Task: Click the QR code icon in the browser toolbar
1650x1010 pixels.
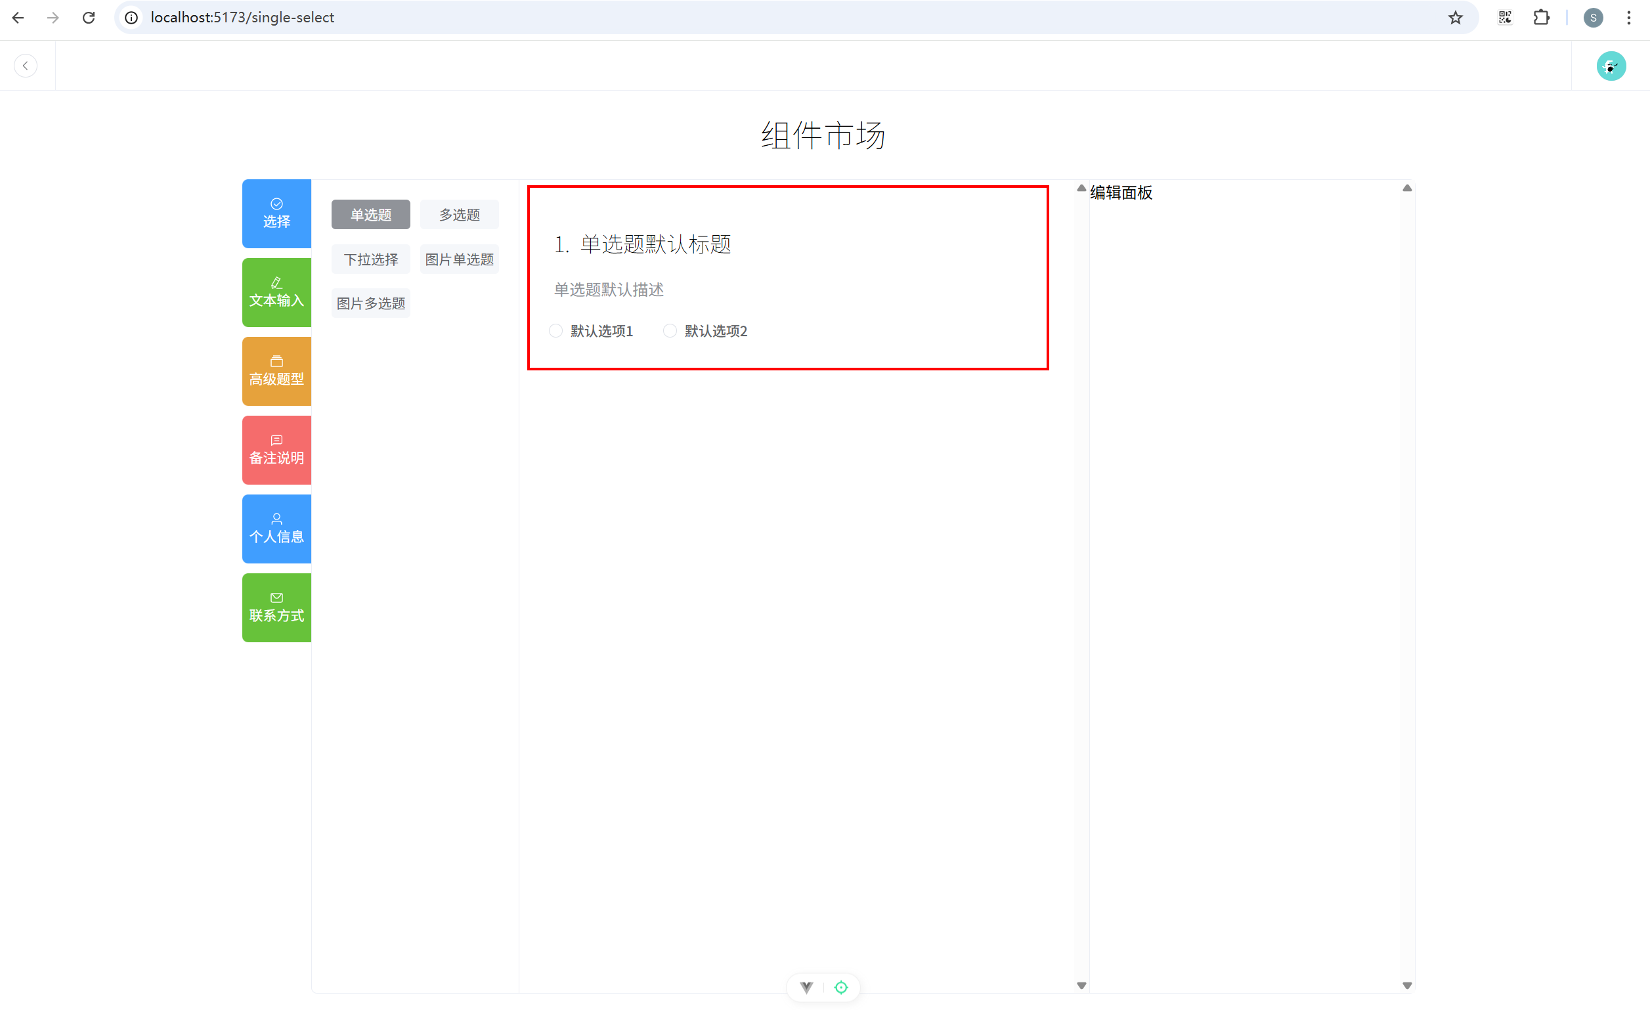Action: [1505, 18]
